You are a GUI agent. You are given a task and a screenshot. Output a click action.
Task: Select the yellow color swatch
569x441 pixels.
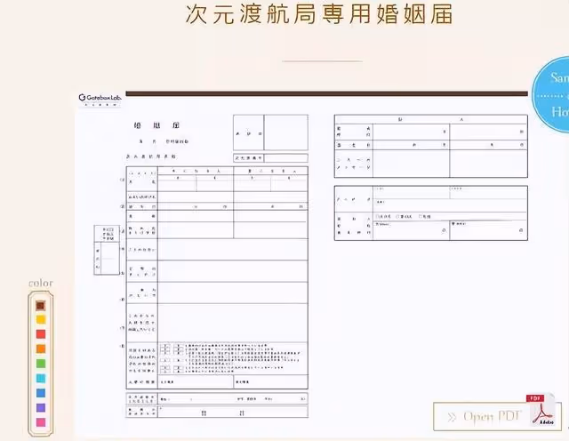[41, 320]
